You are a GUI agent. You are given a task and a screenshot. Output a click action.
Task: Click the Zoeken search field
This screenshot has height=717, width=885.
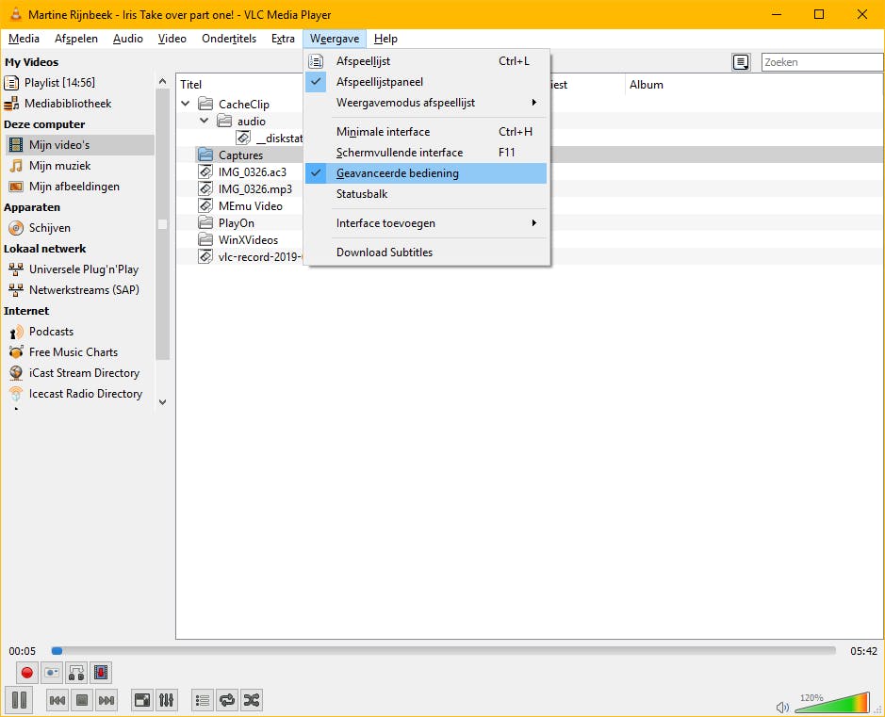pos(822,62)
